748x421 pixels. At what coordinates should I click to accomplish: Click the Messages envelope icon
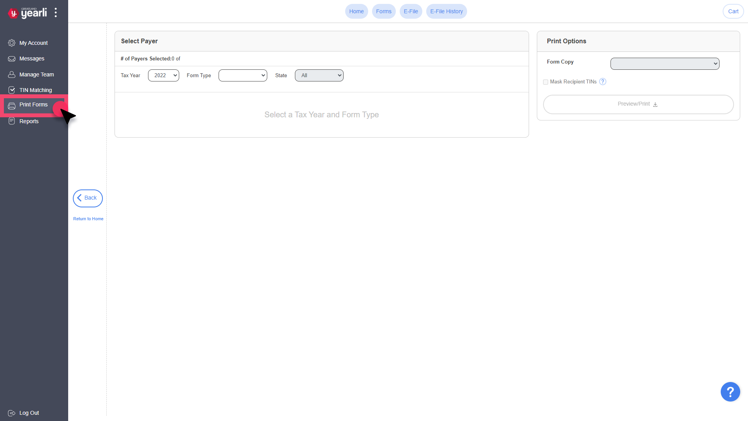12,59
